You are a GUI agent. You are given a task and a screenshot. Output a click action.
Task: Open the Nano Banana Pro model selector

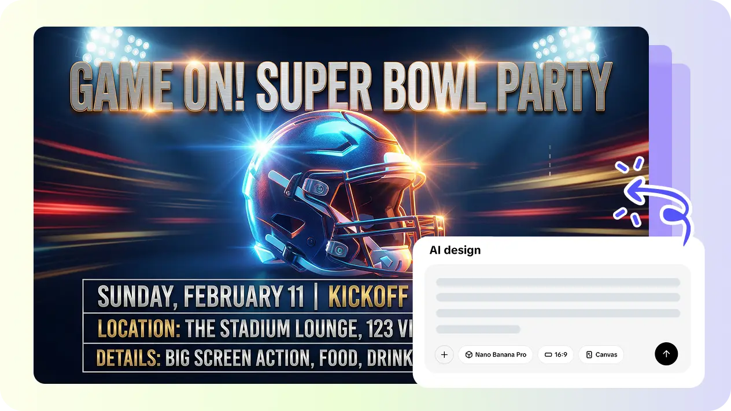pyautogui.click(x=495, y=354)
